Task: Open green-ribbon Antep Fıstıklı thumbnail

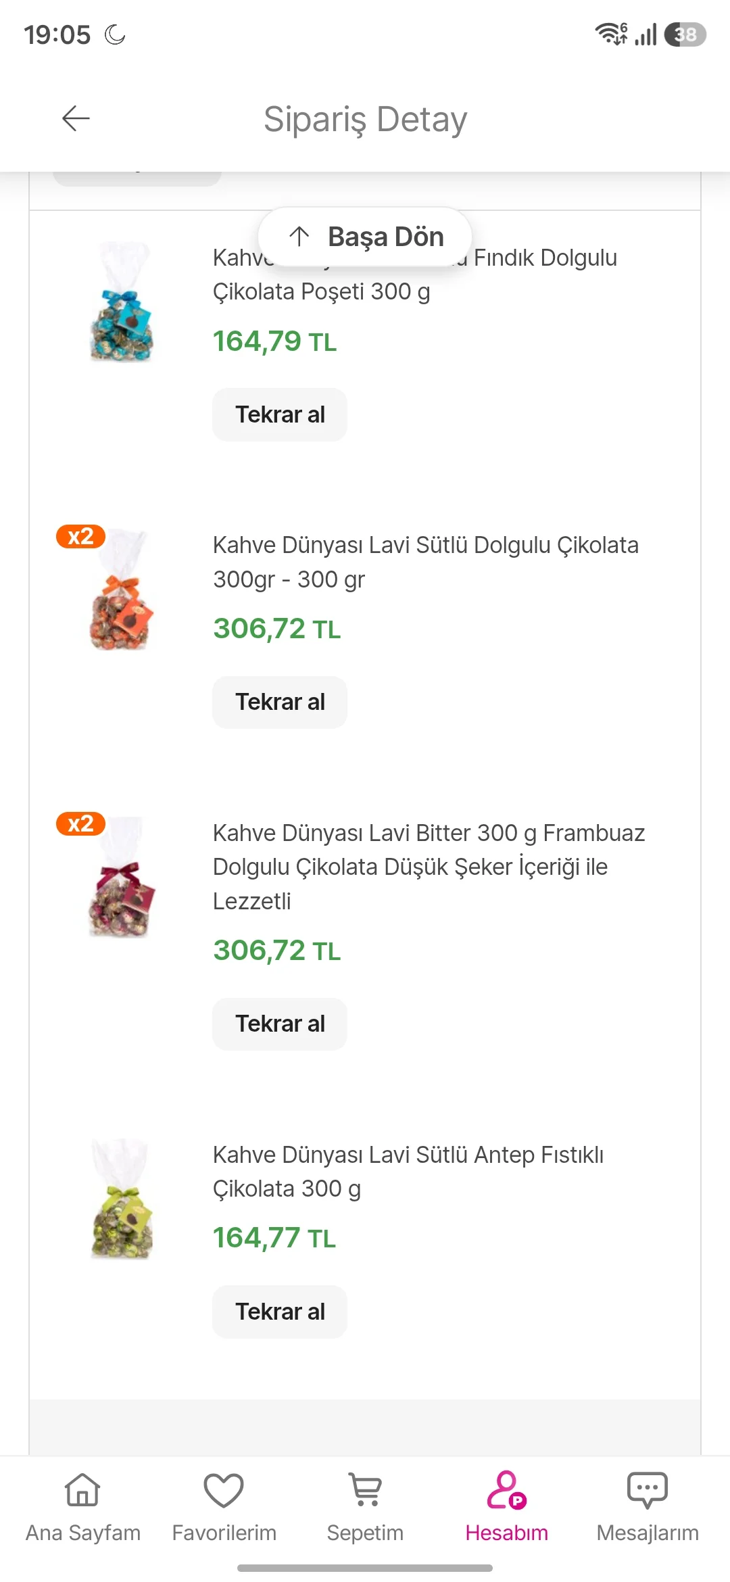Action: coord(122,1199)
